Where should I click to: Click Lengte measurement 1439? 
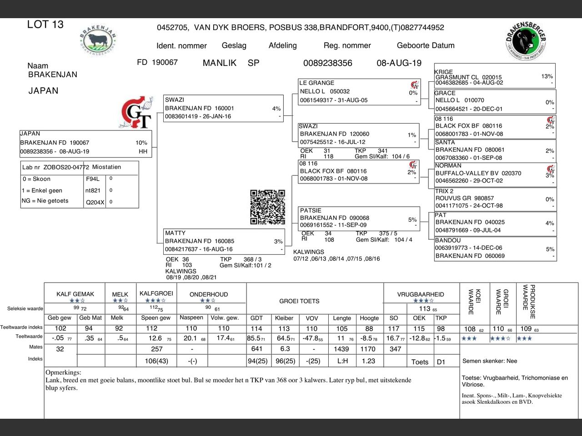(x=341, y=349)
